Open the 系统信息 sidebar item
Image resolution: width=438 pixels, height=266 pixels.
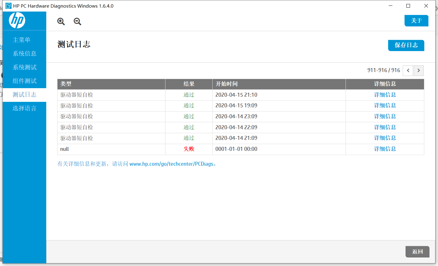click(25, 54)
